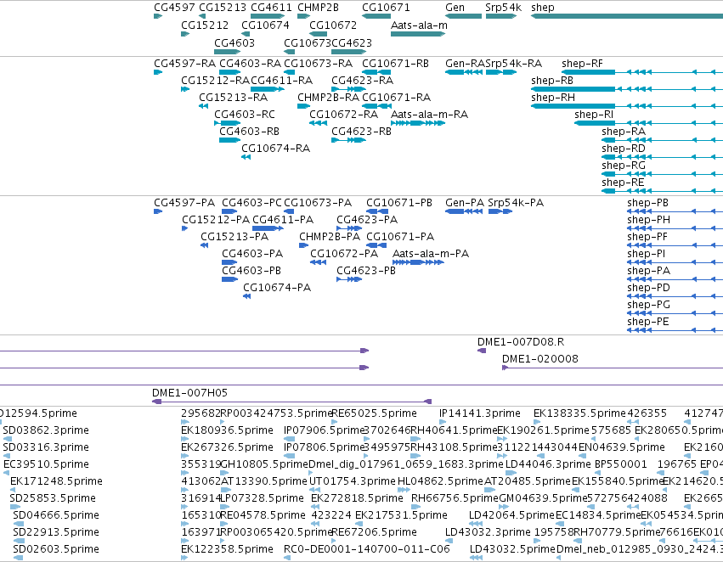Click the CG4597-RA transcript label
Image resolution: width=723 pixels, height=562 pixels.
click(185, 64)
